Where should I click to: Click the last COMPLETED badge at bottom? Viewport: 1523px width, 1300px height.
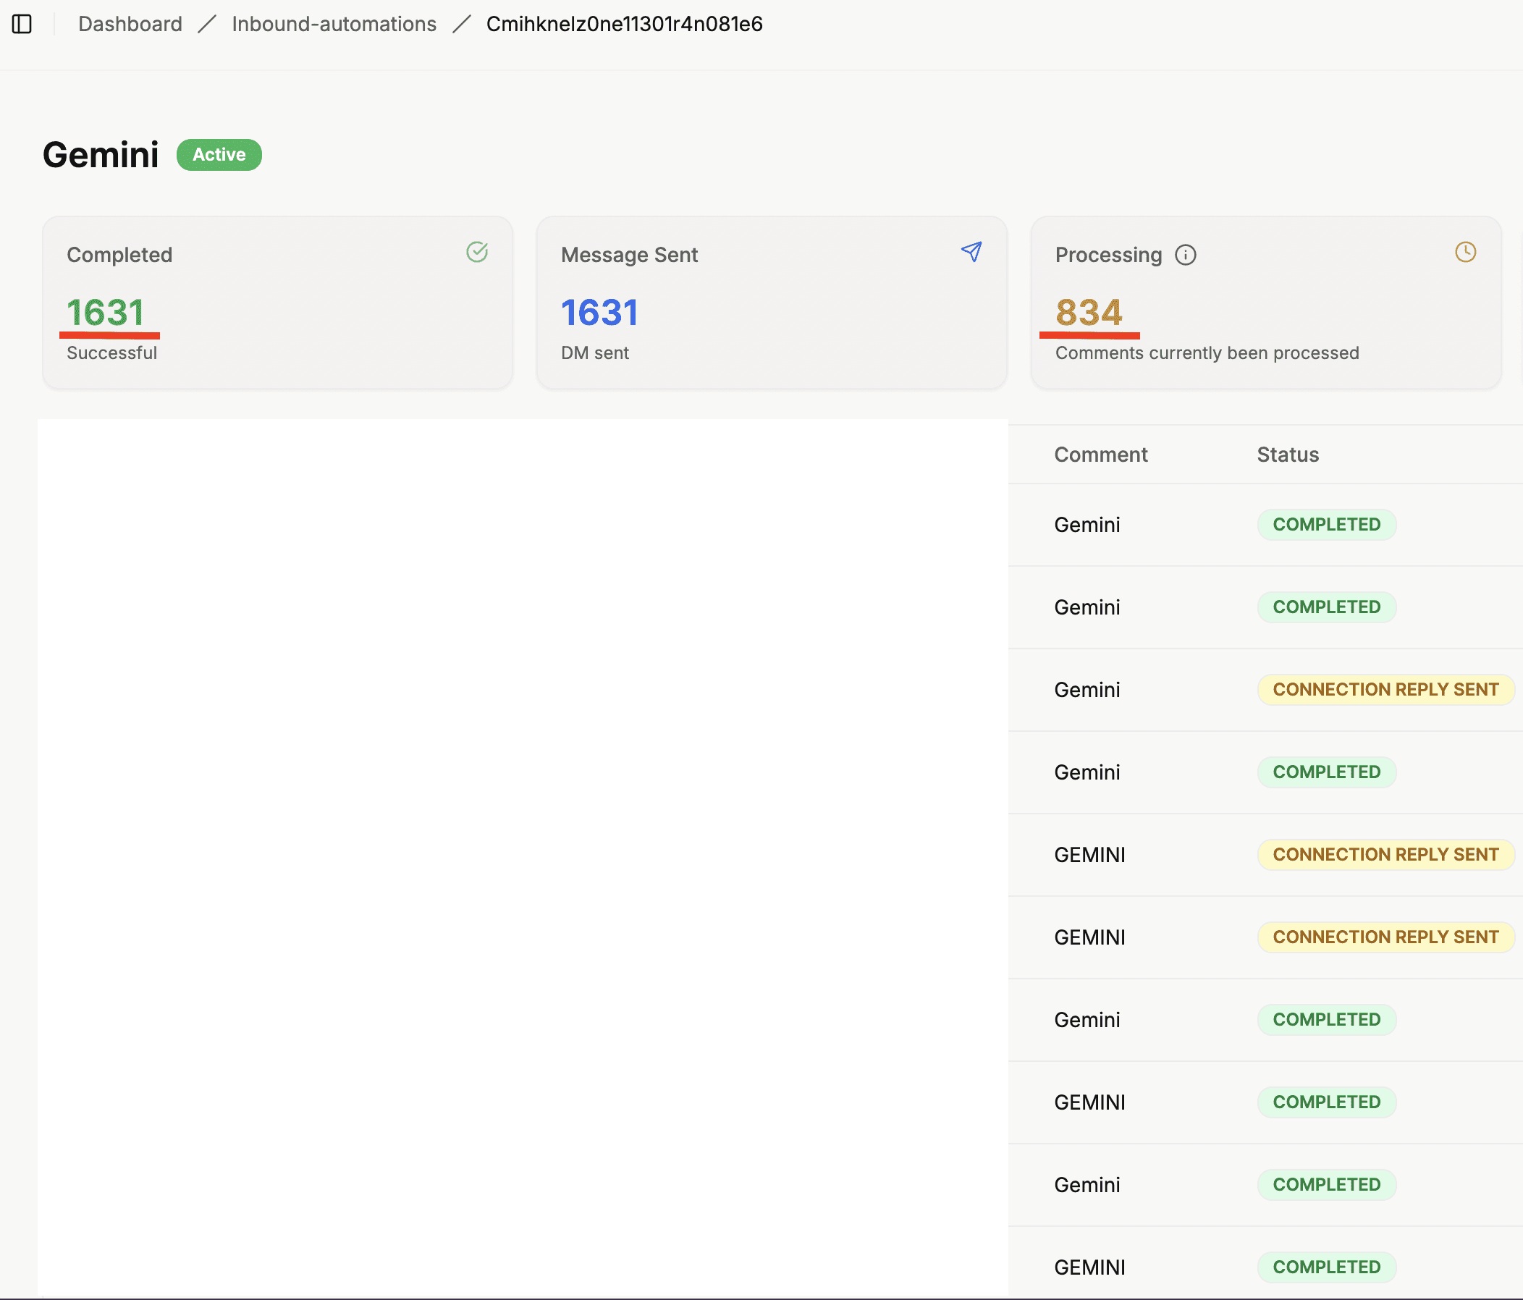point(1326,1267)
